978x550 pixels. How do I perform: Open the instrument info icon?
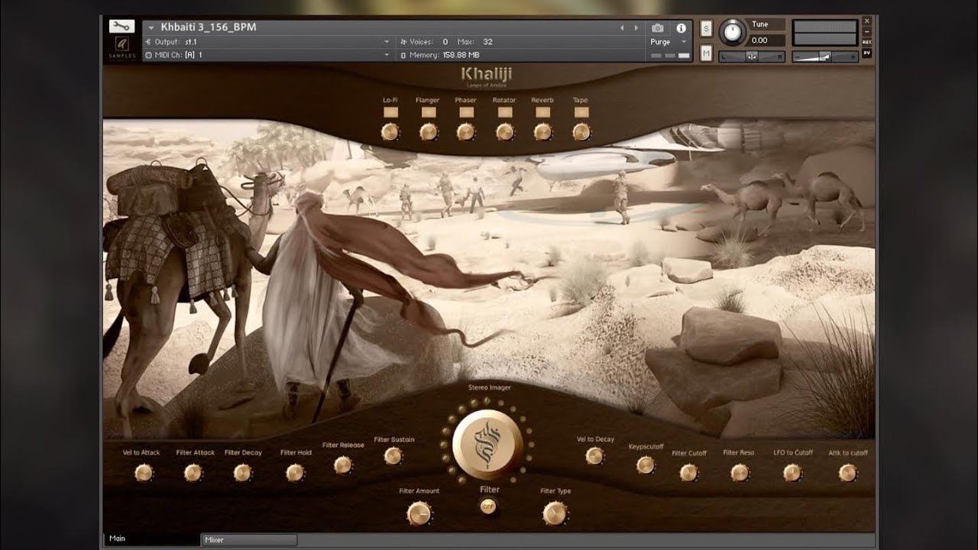click(x=681, y=27)
